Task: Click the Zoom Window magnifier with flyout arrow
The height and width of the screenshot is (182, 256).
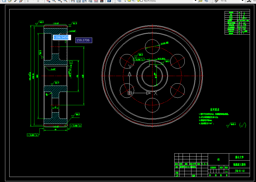Action: click(60, 1)
